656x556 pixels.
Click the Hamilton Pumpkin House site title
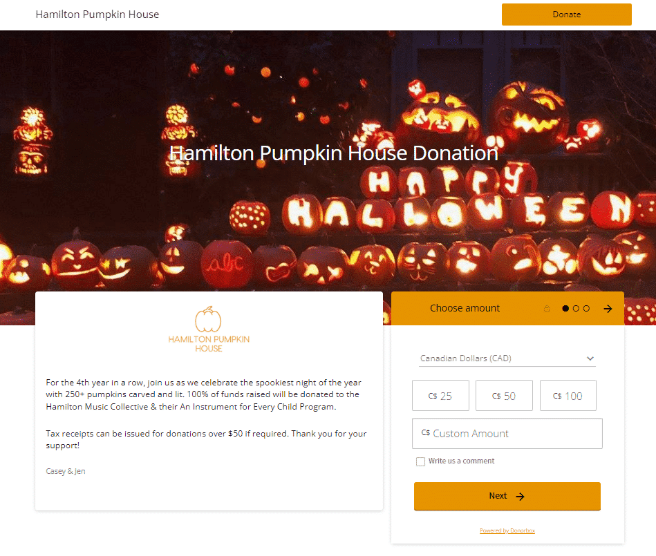(97, 15)
